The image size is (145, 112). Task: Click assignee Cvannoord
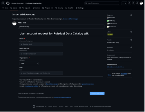click(111, 27)
